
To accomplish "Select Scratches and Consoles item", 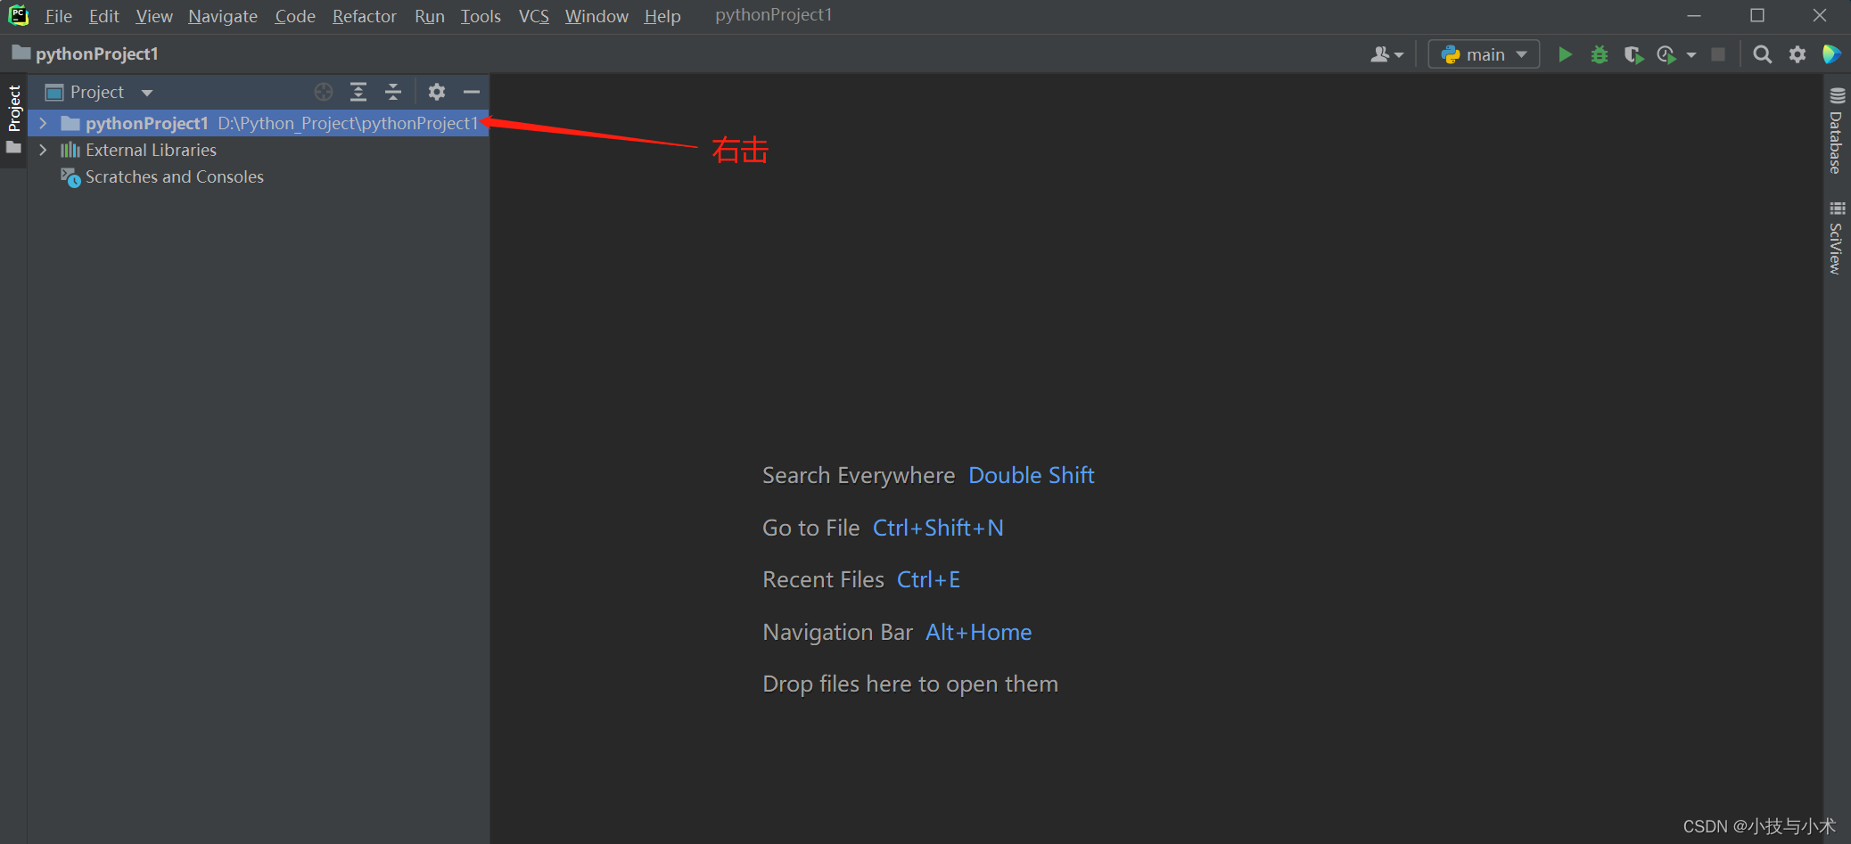I will coord(175,176).
